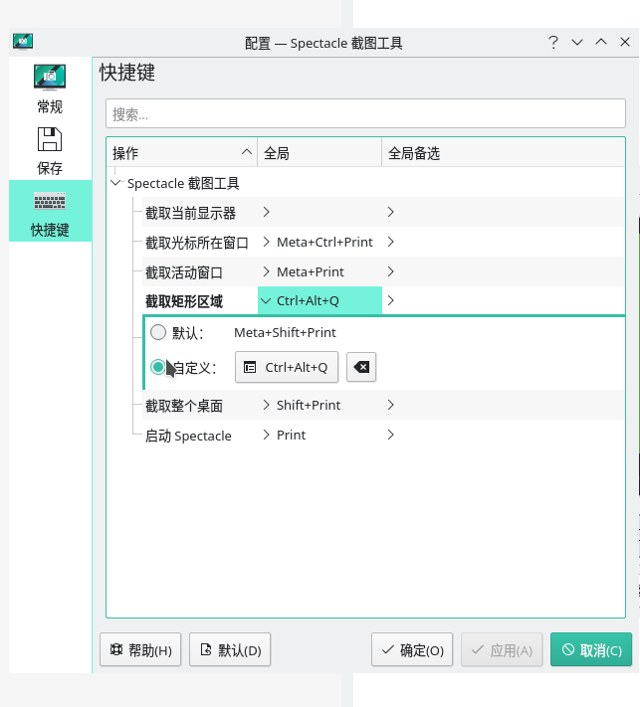Click the Ctrl+Alt+Q shortcut capture button
640x707 pixels.
click(287, 367)
